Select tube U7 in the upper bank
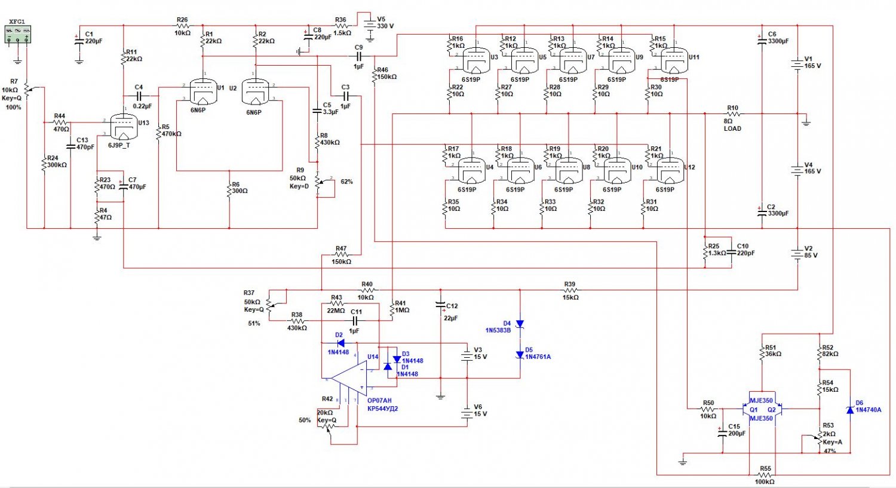Image resolution: width=896 pixels, height=488 pixels. tap(573, 61)
